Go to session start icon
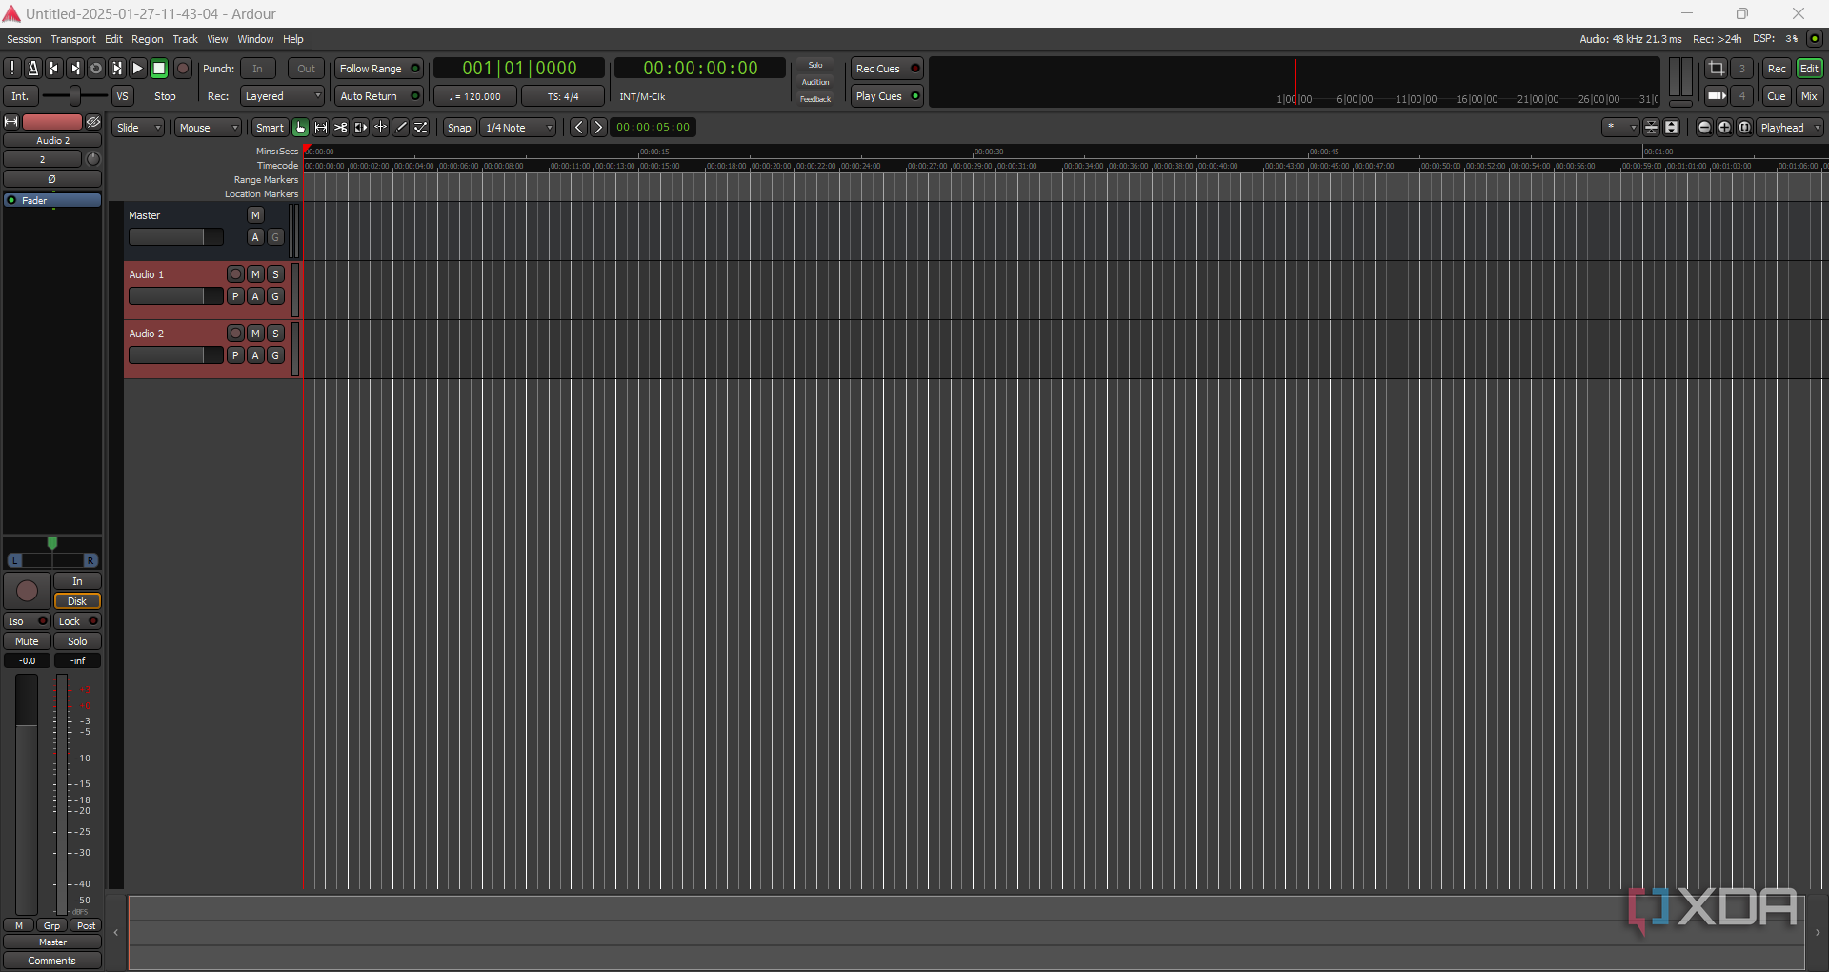The width and height of the screenshot is (1829, 972). tap(53, 69)
